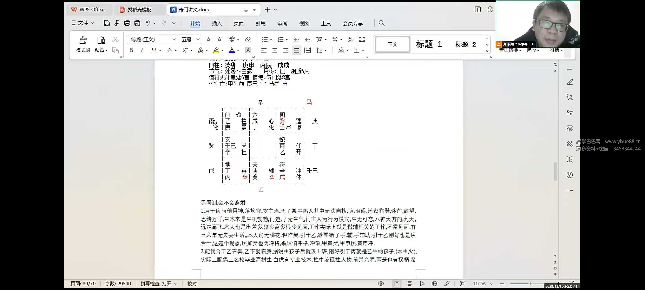Click the Print icon in quick toolbar
The height and width of the screenshot is (290, 645).
click(x=127, y=23)
